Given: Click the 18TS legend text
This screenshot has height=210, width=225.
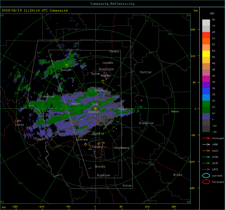Looking at the screenshot, I should (215, 170).
